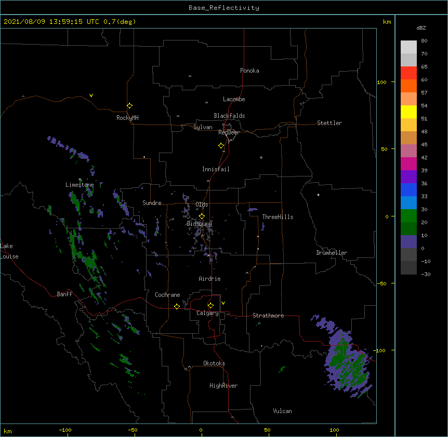Click the RockyMH label
Image resolution: width=448 pixels, height=437 pixels.
point(127,118)
